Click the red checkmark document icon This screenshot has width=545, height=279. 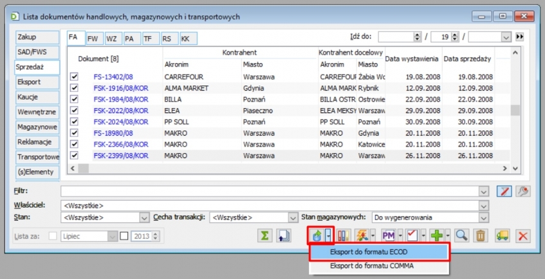click(412, 236)
